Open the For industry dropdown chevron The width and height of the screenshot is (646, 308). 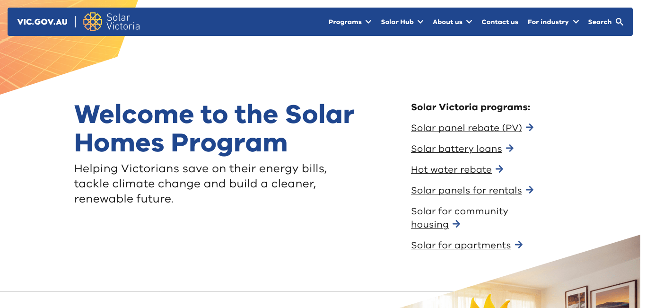576,22
